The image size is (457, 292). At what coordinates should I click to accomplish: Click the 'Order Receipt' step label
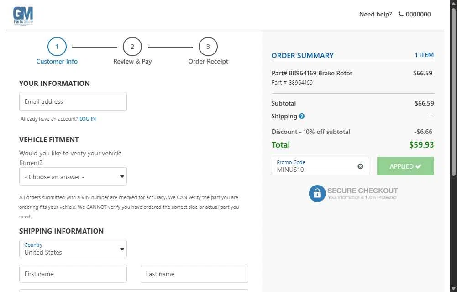coord(208,61)
